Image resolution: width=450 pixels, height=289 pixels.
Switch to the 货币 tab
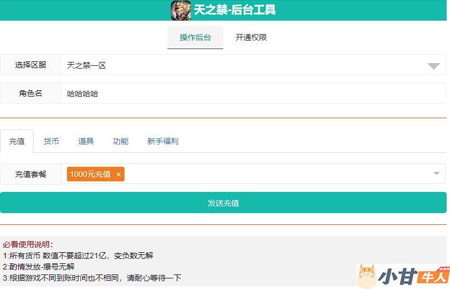point(51,141)
